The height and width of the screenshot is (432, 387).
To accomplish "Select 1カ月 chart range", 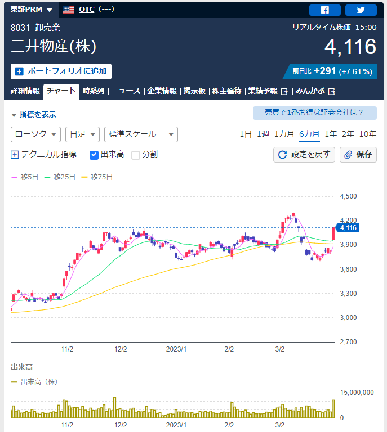I will [284, 134].
